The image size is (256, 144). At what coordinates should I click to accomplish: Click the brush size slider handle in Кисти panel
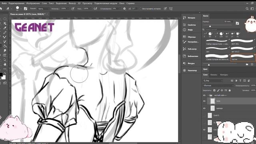(x=210, y=26)
